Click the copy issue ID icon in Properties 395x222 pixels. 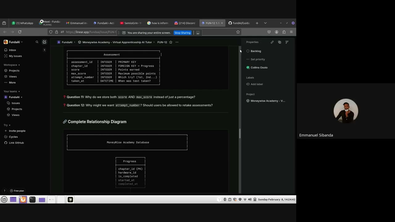click(x=280, y=42)
